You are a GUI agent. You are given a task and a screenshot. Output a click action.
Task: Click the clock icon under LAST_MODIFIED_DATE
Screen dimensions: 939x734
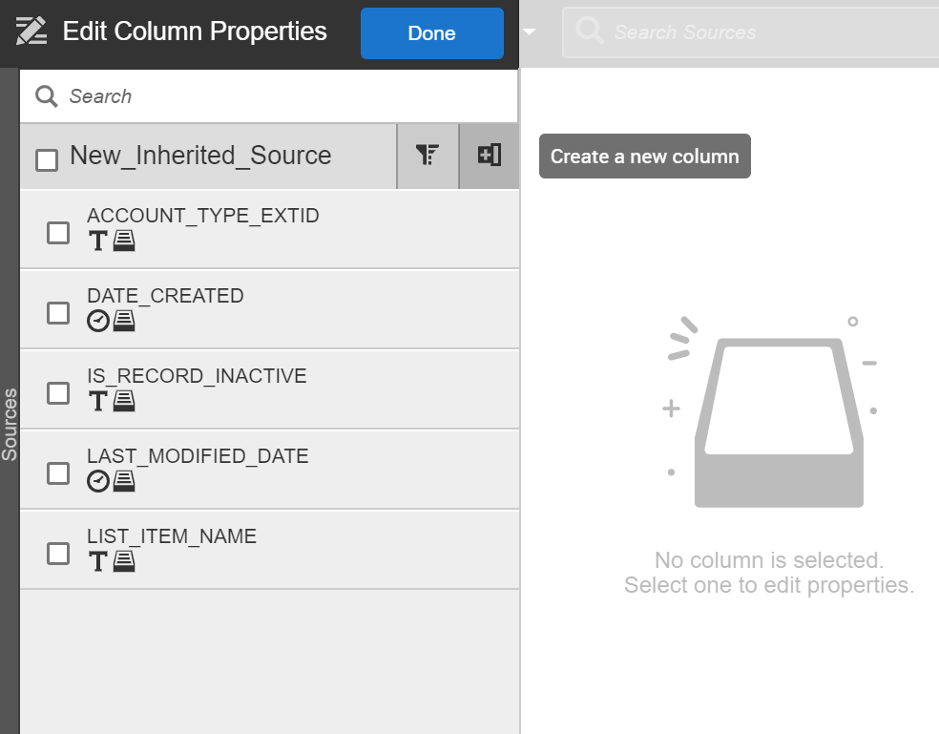pos(97,481)
